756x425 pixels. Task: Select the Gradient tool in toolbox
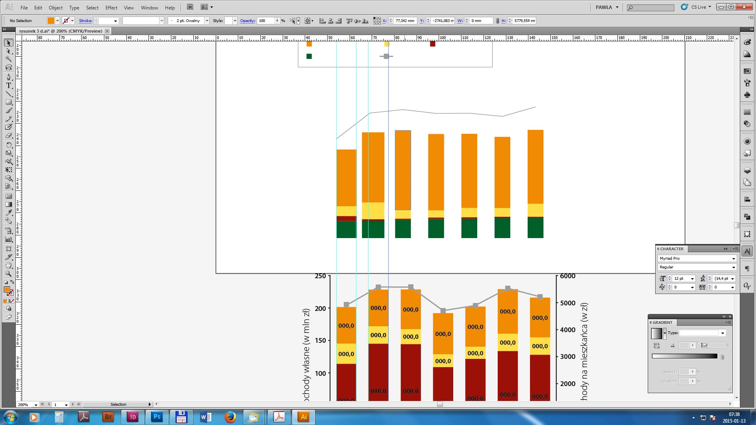click(x=9, y=204)
